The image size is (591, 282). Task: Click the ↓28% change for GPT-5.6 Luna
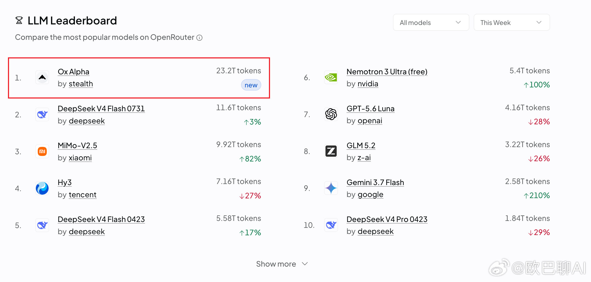[539, 122]
